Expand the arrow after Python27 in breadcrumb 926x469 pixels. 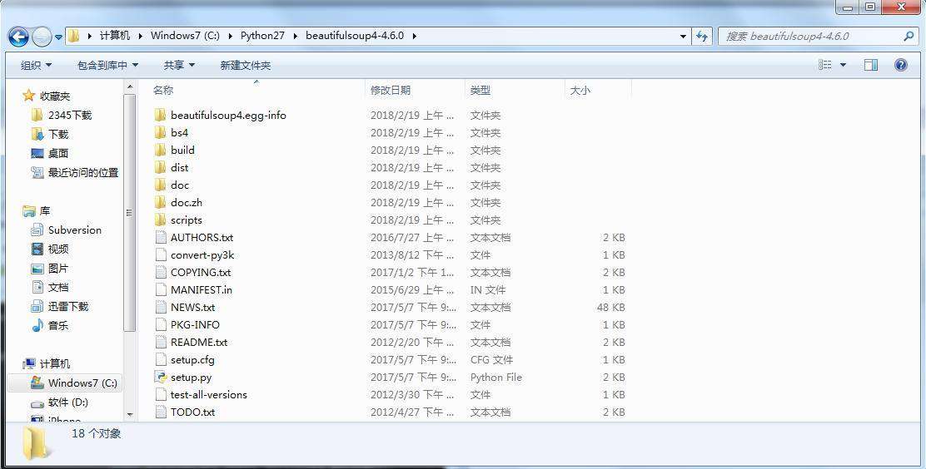click(x=296, y=36)
